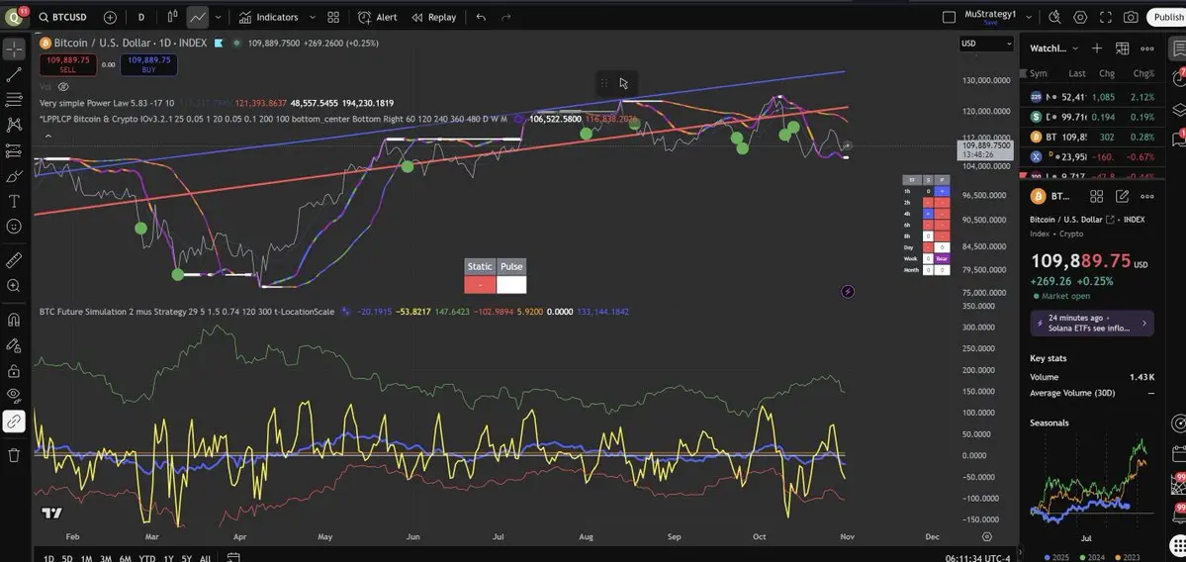This screenshot has width=1186, height=562.
Task: Click Save under MuStrategy1
Action: pyautogui.click(x=988, y=23)
